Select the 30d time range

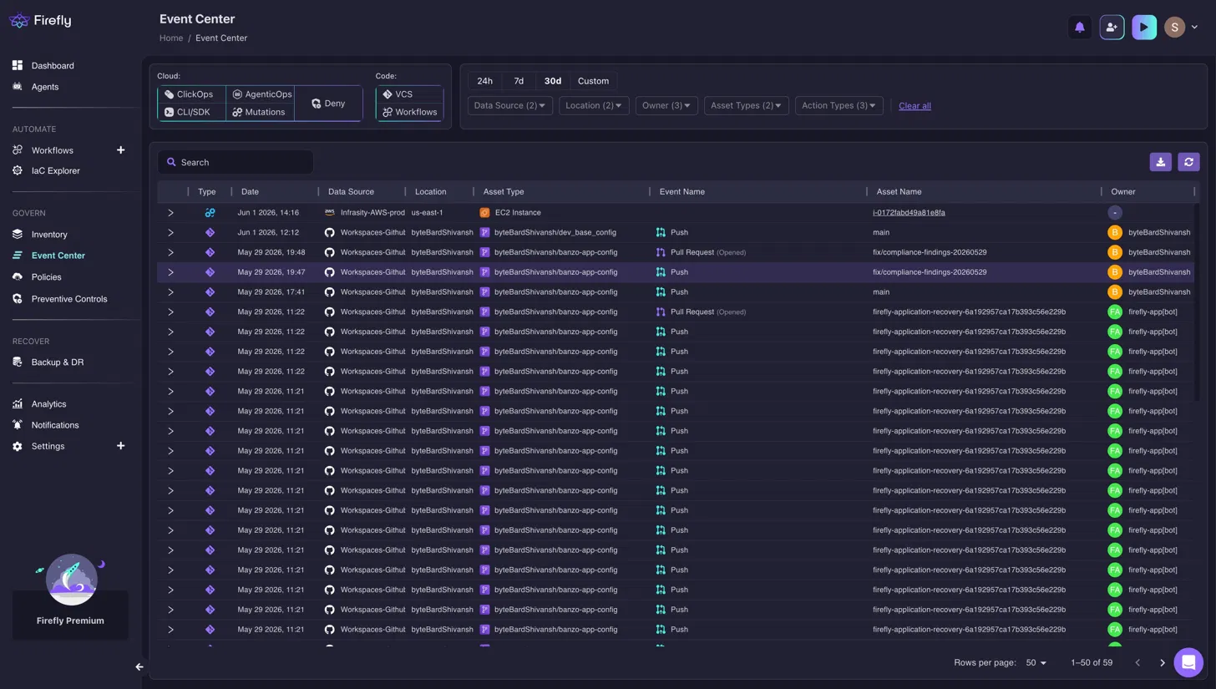point(553,81)
